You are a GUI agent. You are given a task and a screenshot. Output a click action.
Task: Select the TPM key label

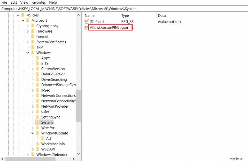(x=40, y=47)
